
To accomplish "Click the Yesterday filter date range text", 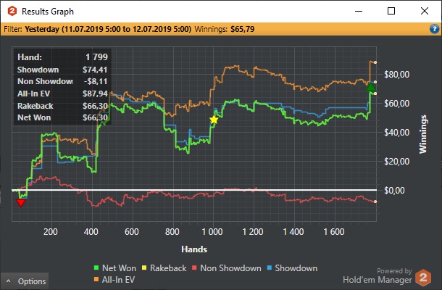I will coord(108,29).
